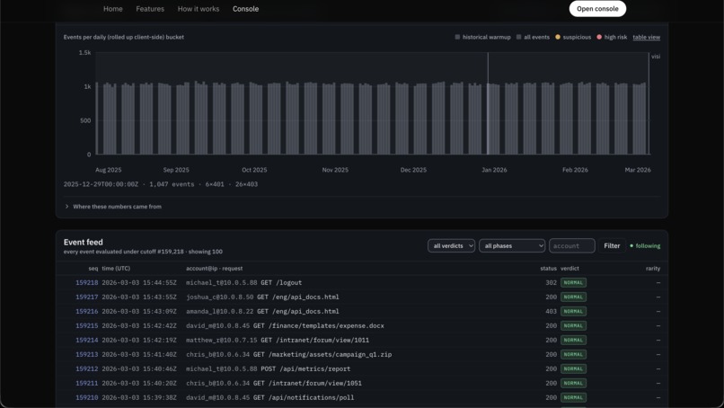Click the seq column header

(x=93, y=268)
